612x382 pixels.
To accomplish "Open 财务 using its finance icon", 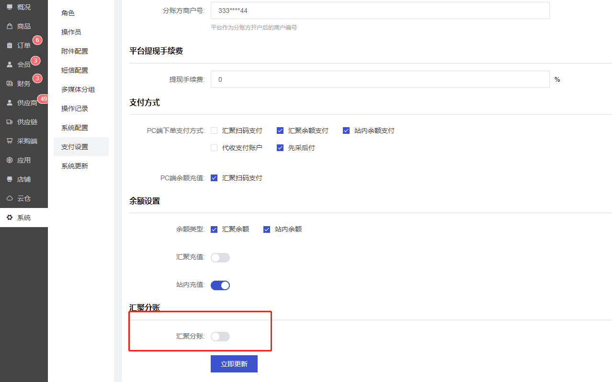I will pyautogui.click(x=10, y=84).
